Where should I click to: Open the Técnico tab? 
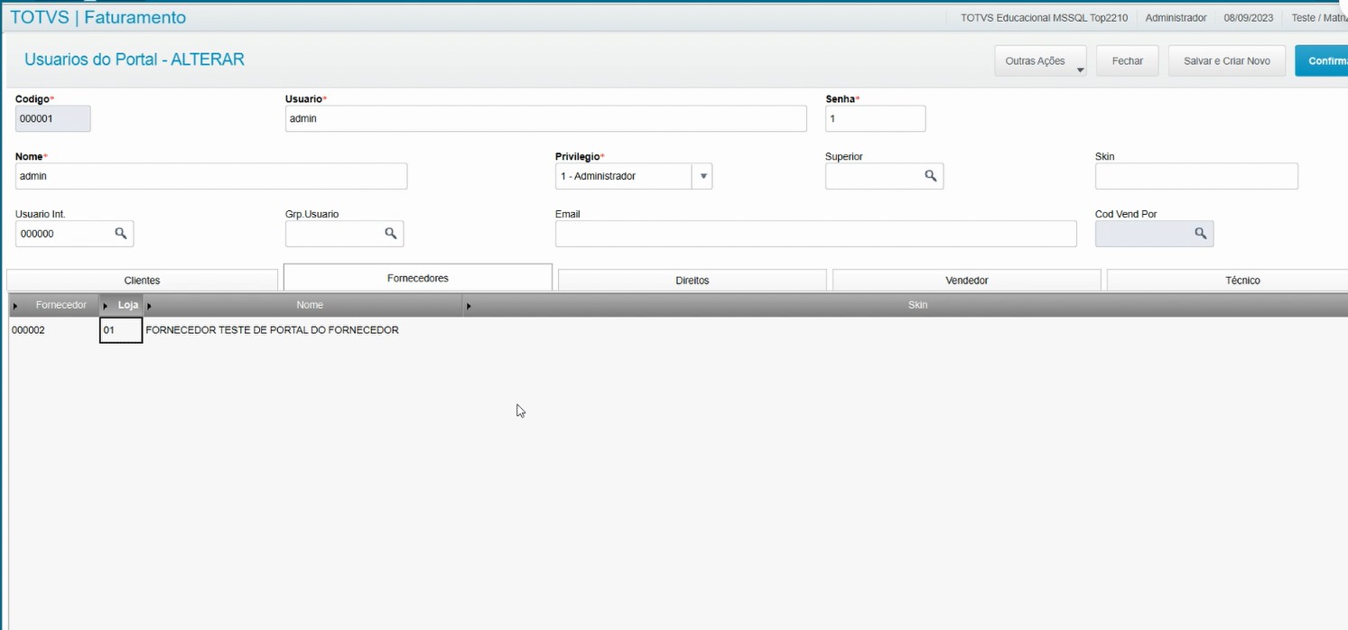1227,281
